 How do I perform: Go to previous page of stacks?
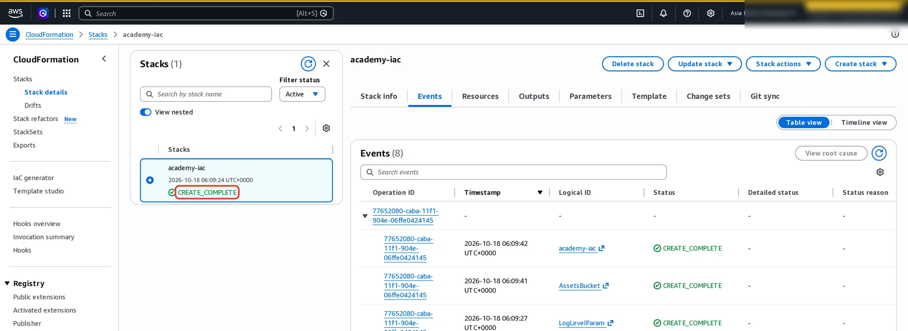(x=280, y=129)
